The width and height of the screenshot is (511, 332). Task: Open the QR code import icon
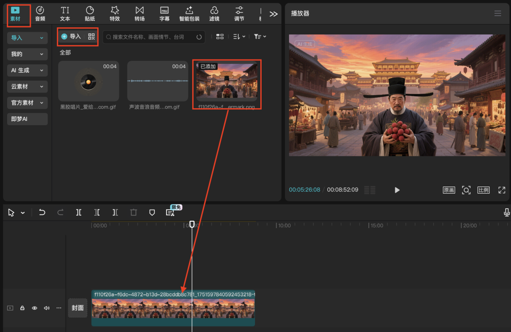[x=91, y=36]
